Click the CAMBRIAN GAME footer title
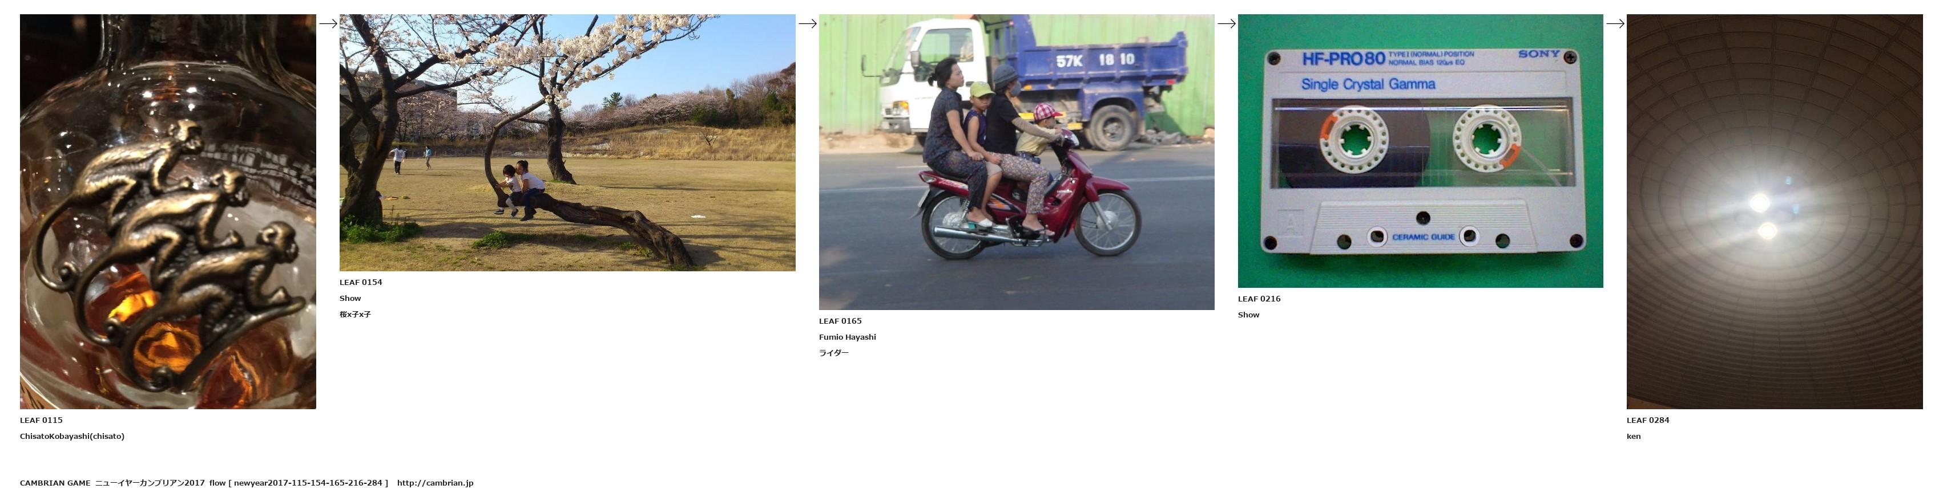 pyautogui.click(x=55, y=483)
